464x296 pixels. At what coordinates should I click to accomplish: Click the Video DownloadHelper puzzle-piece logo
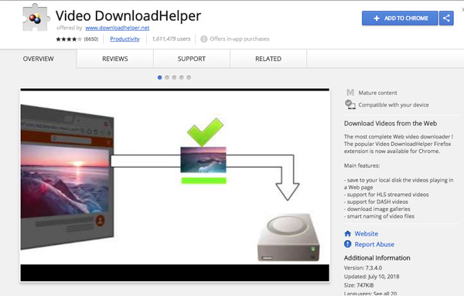[36, 18]
